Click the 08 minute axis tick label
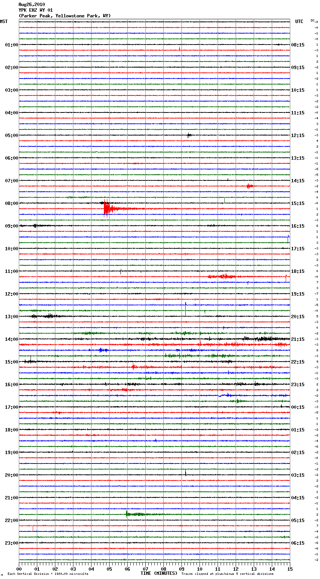Viewport: 320px width, 579px height. pyautogui.click(x=163, y=569)
